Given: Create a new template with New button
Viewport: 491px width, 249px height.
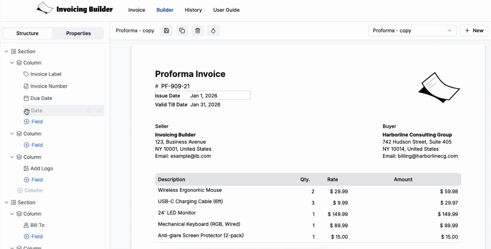Looking at the screenshot, I should coord(474,31).
